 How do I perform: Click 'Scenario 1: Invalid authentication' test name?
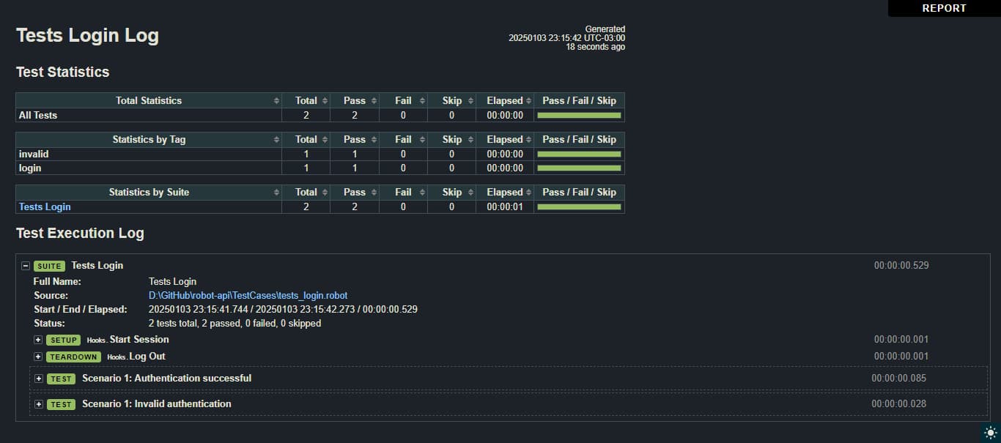(x=157, y=403)
